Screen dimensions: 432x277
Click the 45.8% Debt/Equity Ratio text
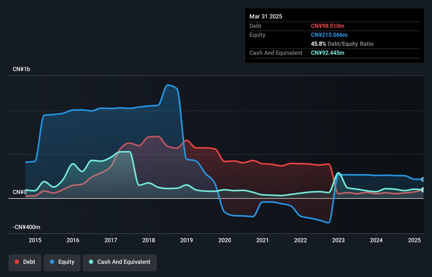tap(342, 44)
